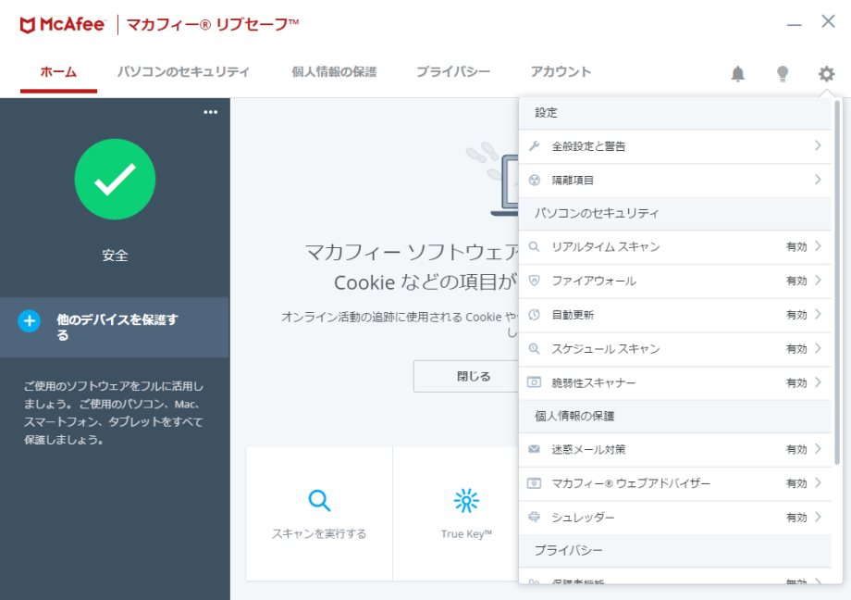
Task: Click the settings menu scrollbar
Action: [x=837, y=282]
